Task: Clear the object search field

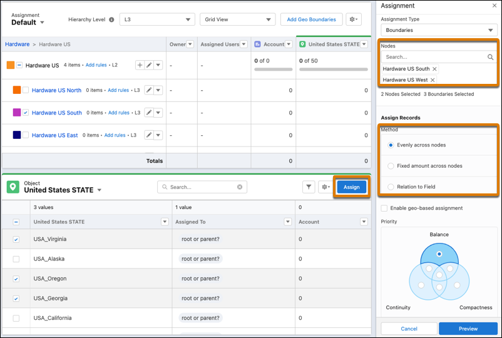Action: tap(240, 187)
